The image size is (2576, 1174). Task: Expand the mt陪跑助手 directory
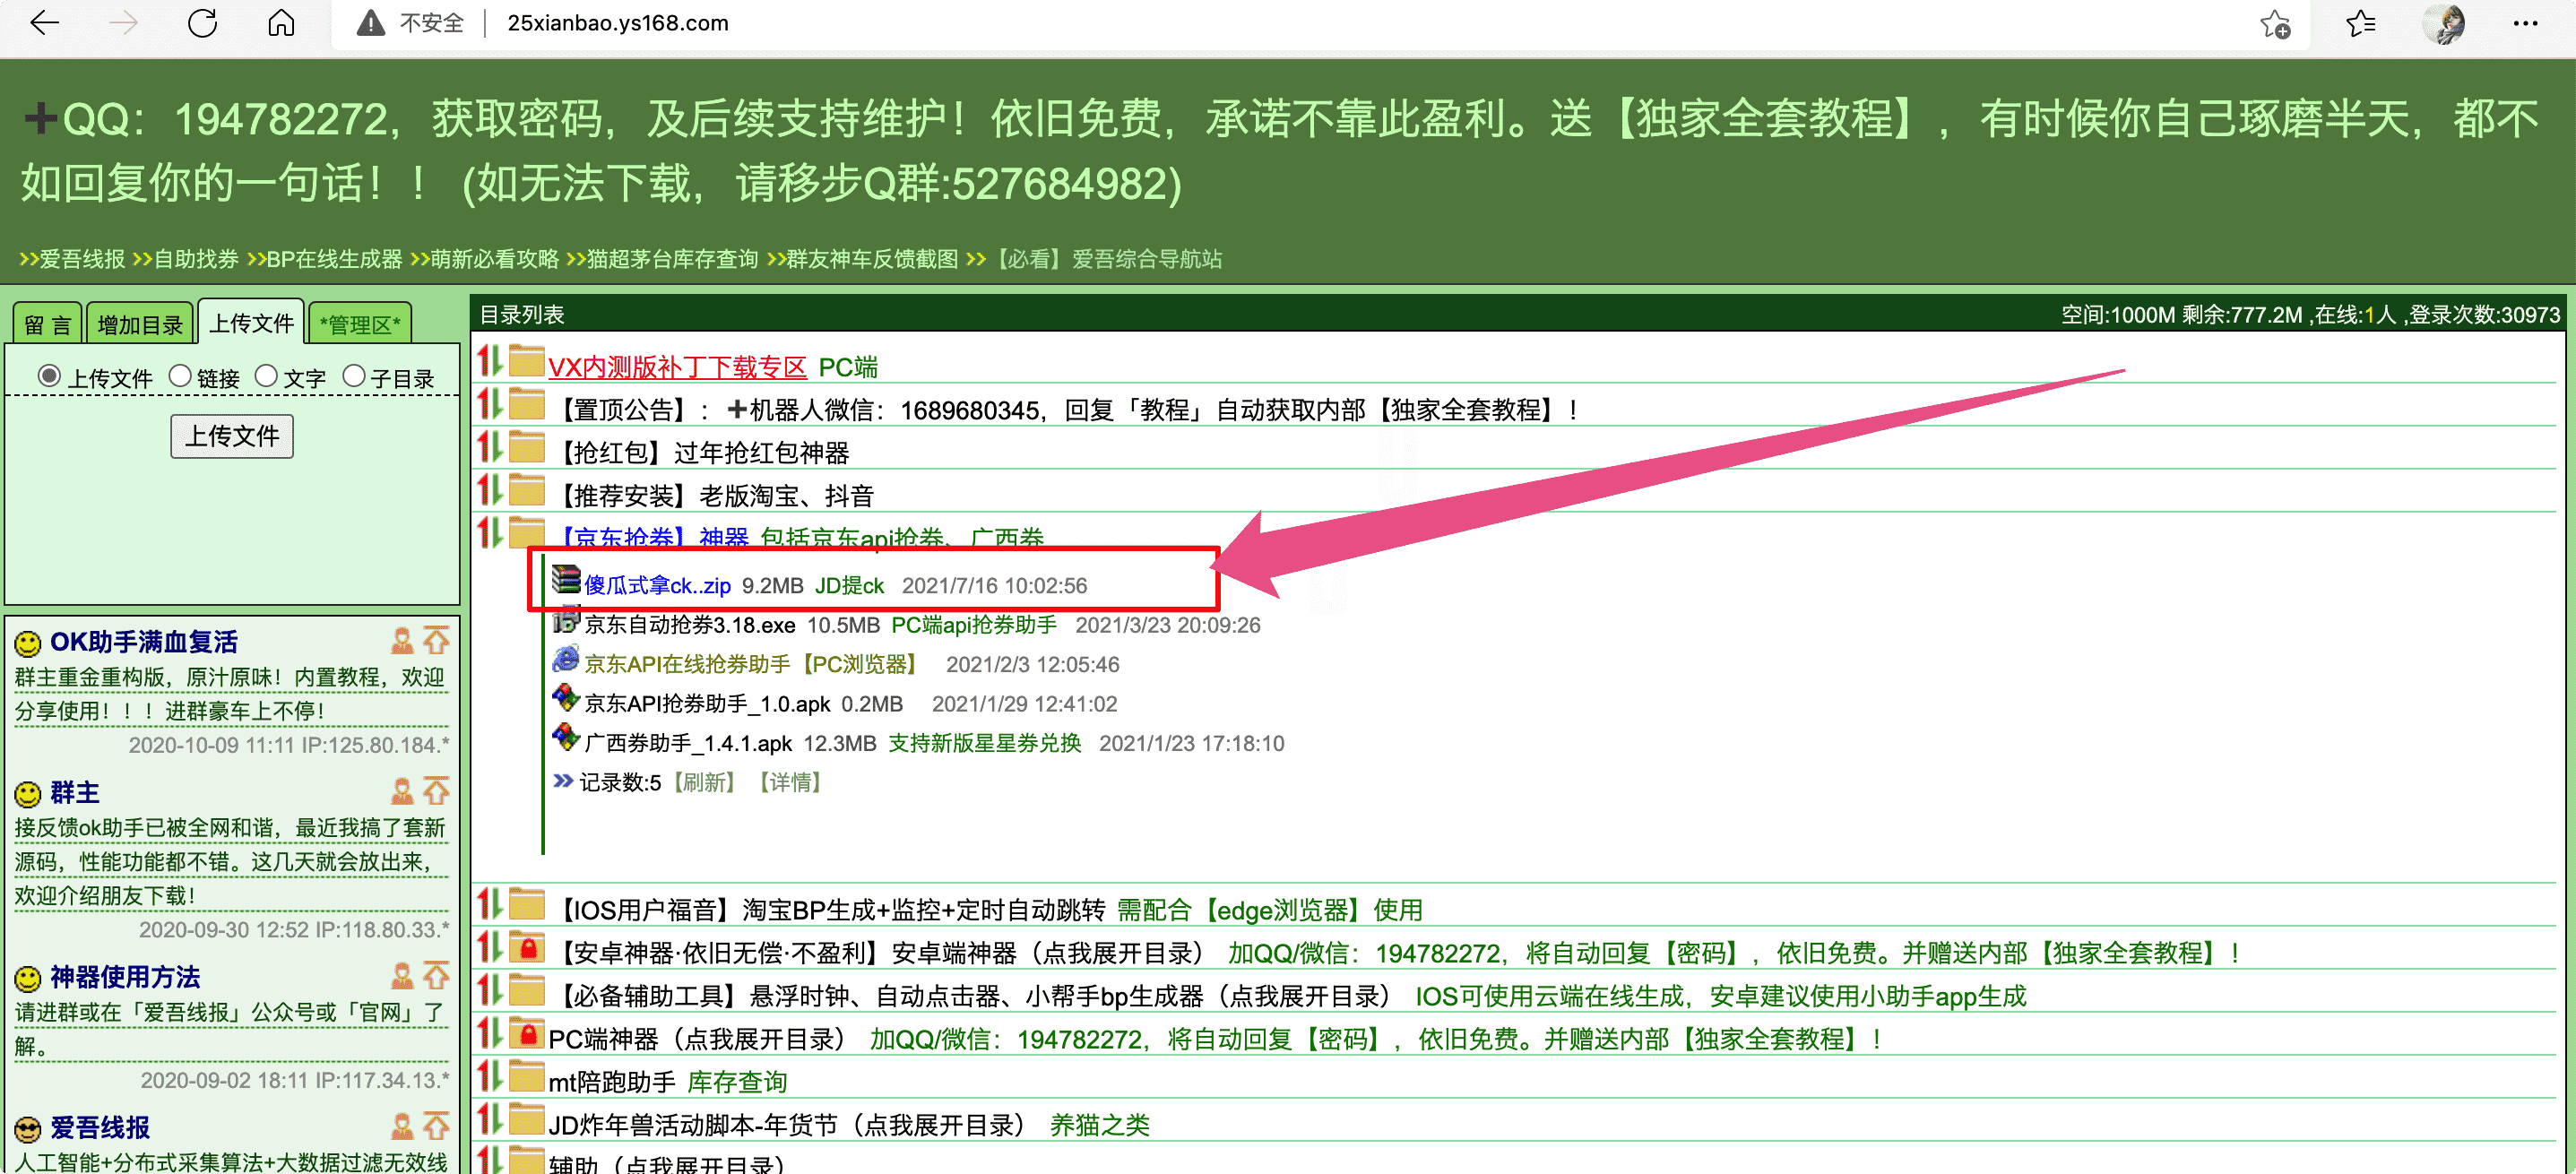(x=612, y=1082)
